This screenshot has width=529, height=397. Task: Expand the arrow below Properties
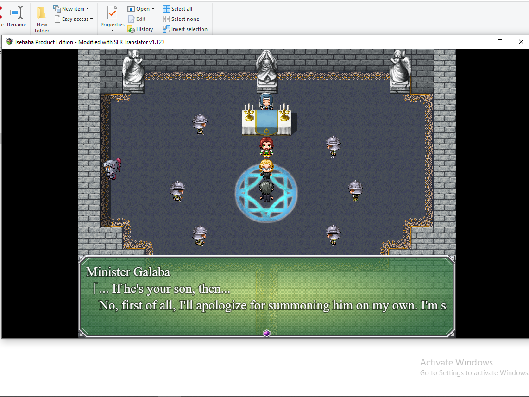[112, 31]
